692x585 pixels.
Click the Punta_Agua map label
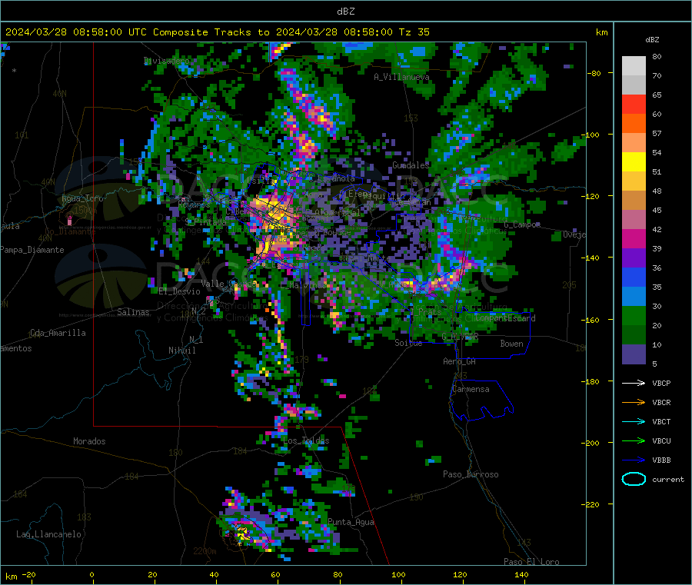click(x=351, y=522)
